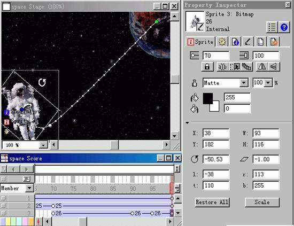Viewport: 294px width, 226px height.
Task: Open the Matte ink dropdown
Action: [244, 83]
